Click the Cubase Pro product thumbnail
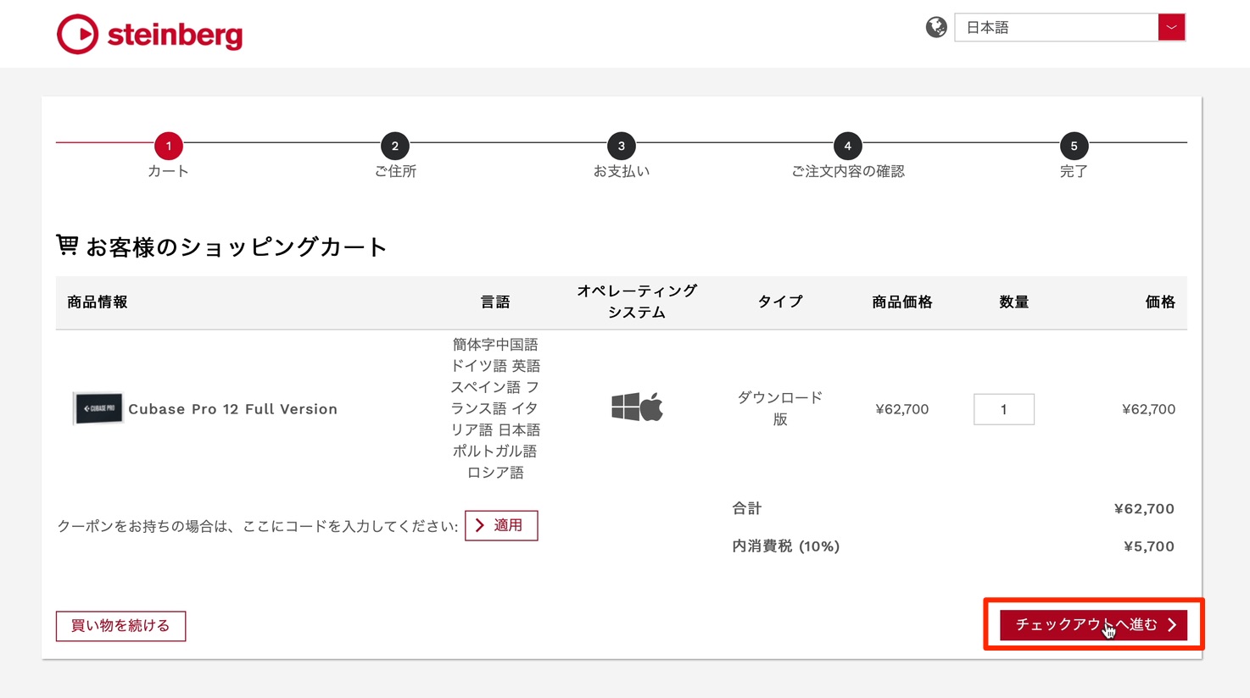 tap(98, 408)
